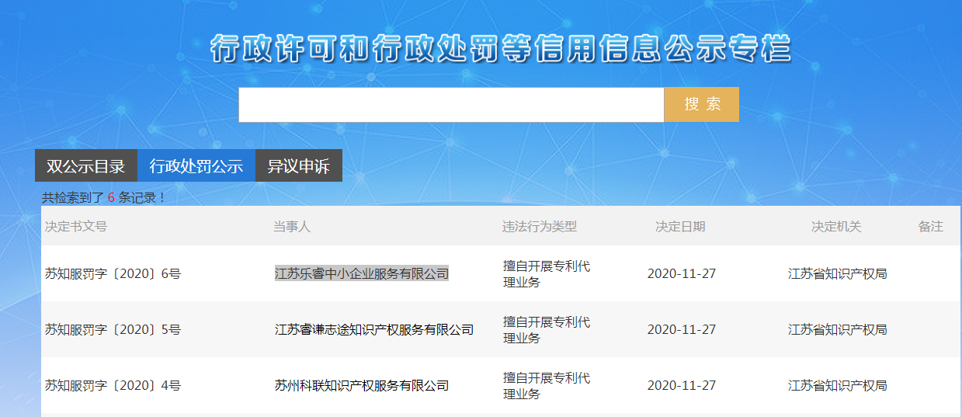The image size is (962, 417).
Task: Select 江苏睿谦志途知识产权服务有限公司 party name
Action: [374, 329]
